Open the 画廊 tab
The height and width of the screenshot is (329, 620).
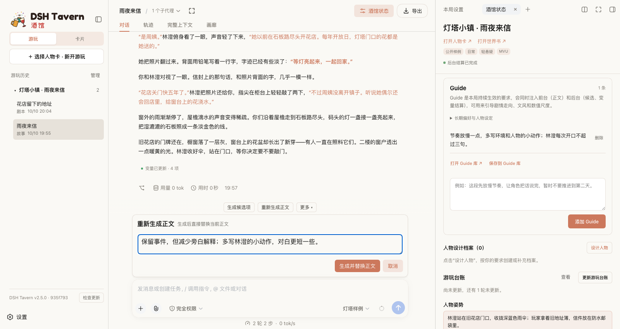212,25
